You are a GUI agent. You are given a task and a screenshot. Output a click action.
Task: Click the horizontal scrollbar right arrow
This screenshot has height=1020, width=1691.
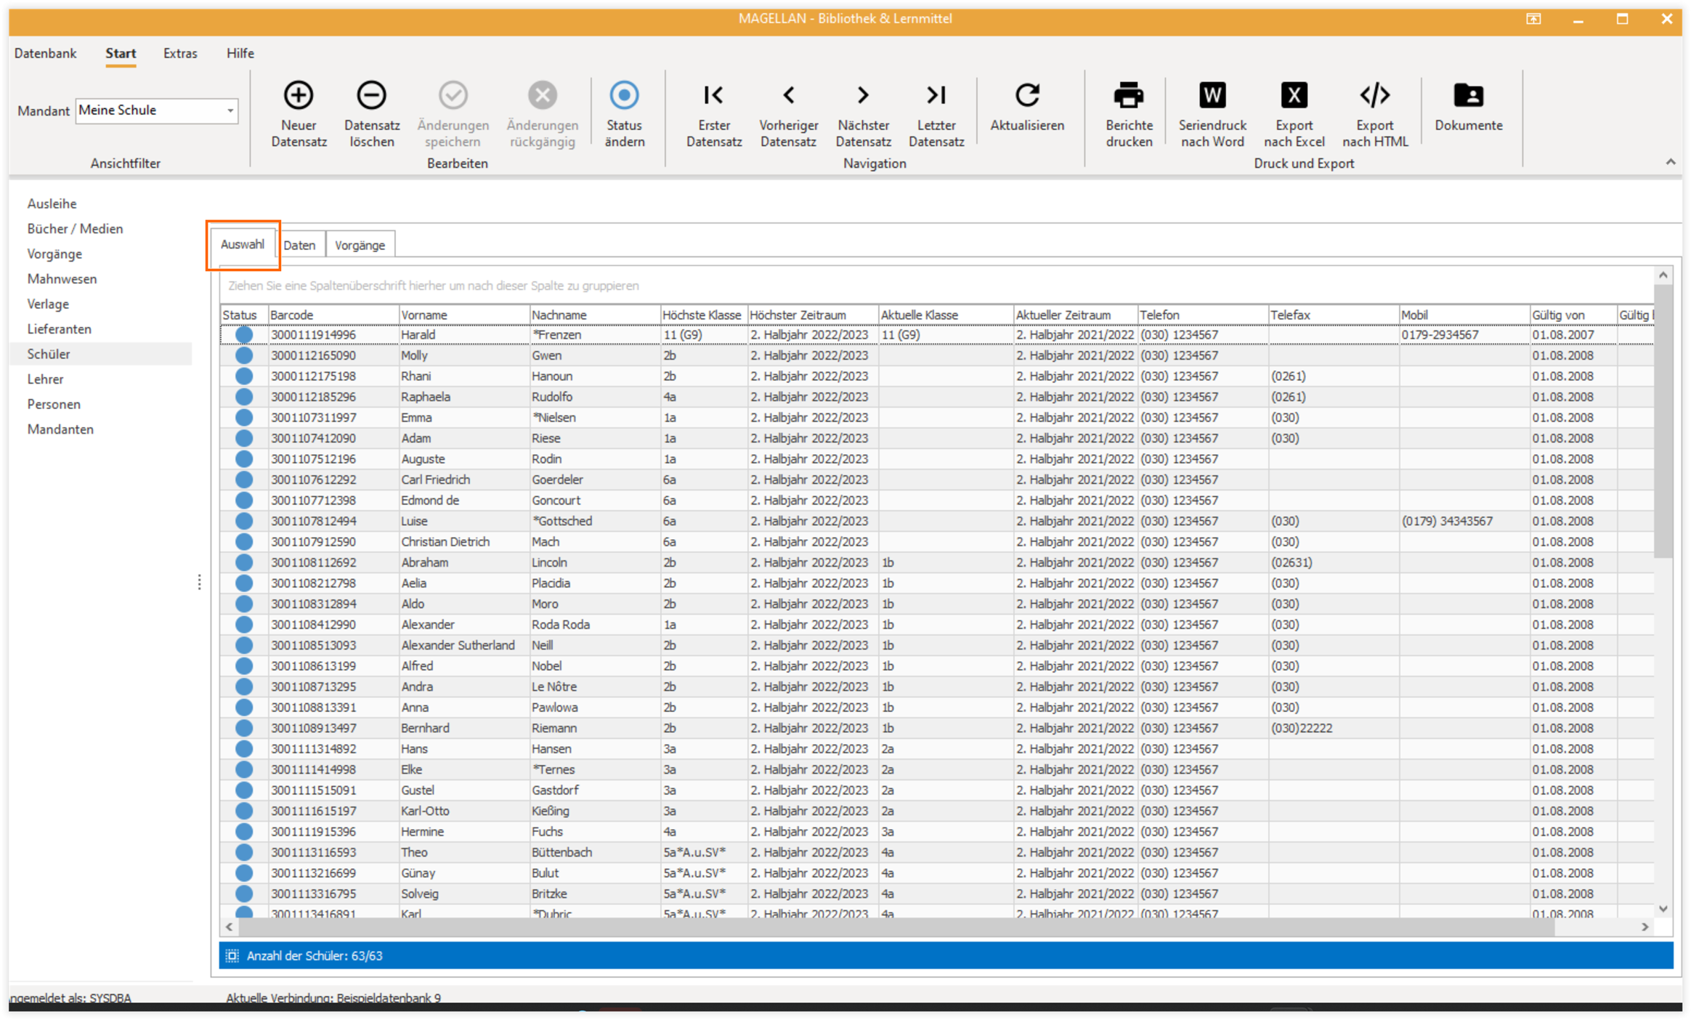tap(1645, 926)
